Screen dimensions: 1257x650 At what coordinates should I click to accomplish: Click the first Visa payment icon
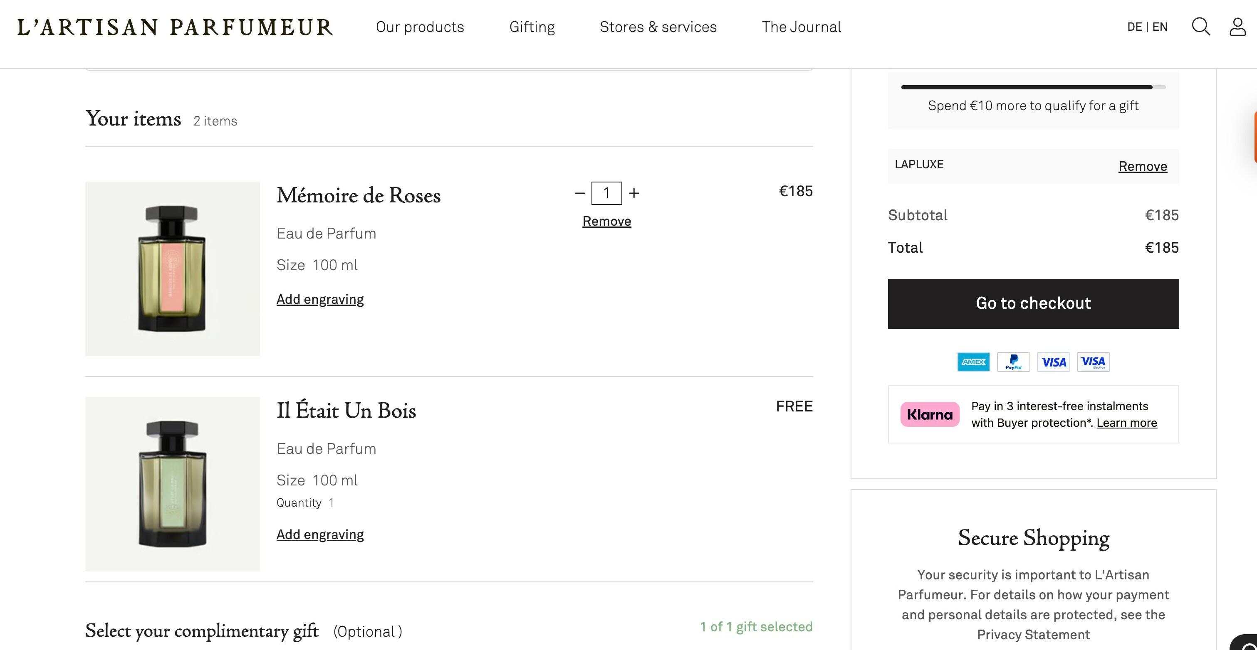point(1054,362)
